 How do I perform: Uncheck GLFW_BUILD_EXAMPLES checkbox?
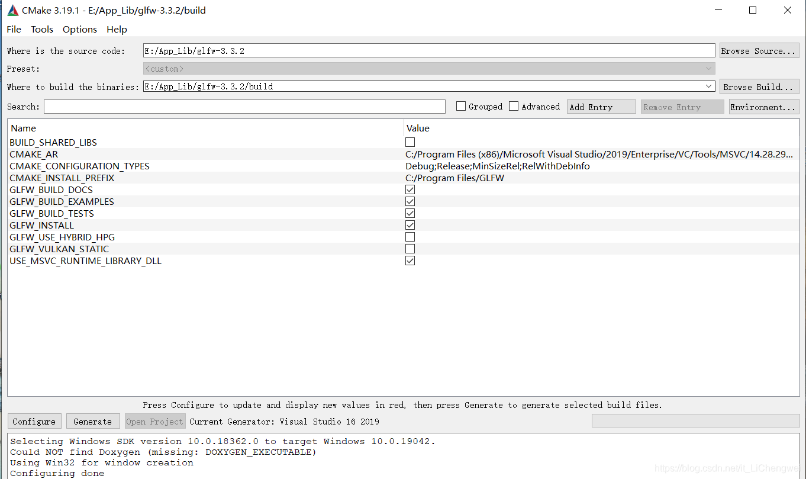[x=410, y=201]
